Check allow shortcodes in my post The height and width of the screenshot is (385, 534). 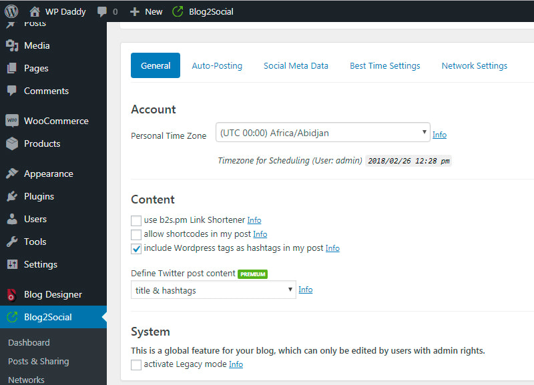136,235
